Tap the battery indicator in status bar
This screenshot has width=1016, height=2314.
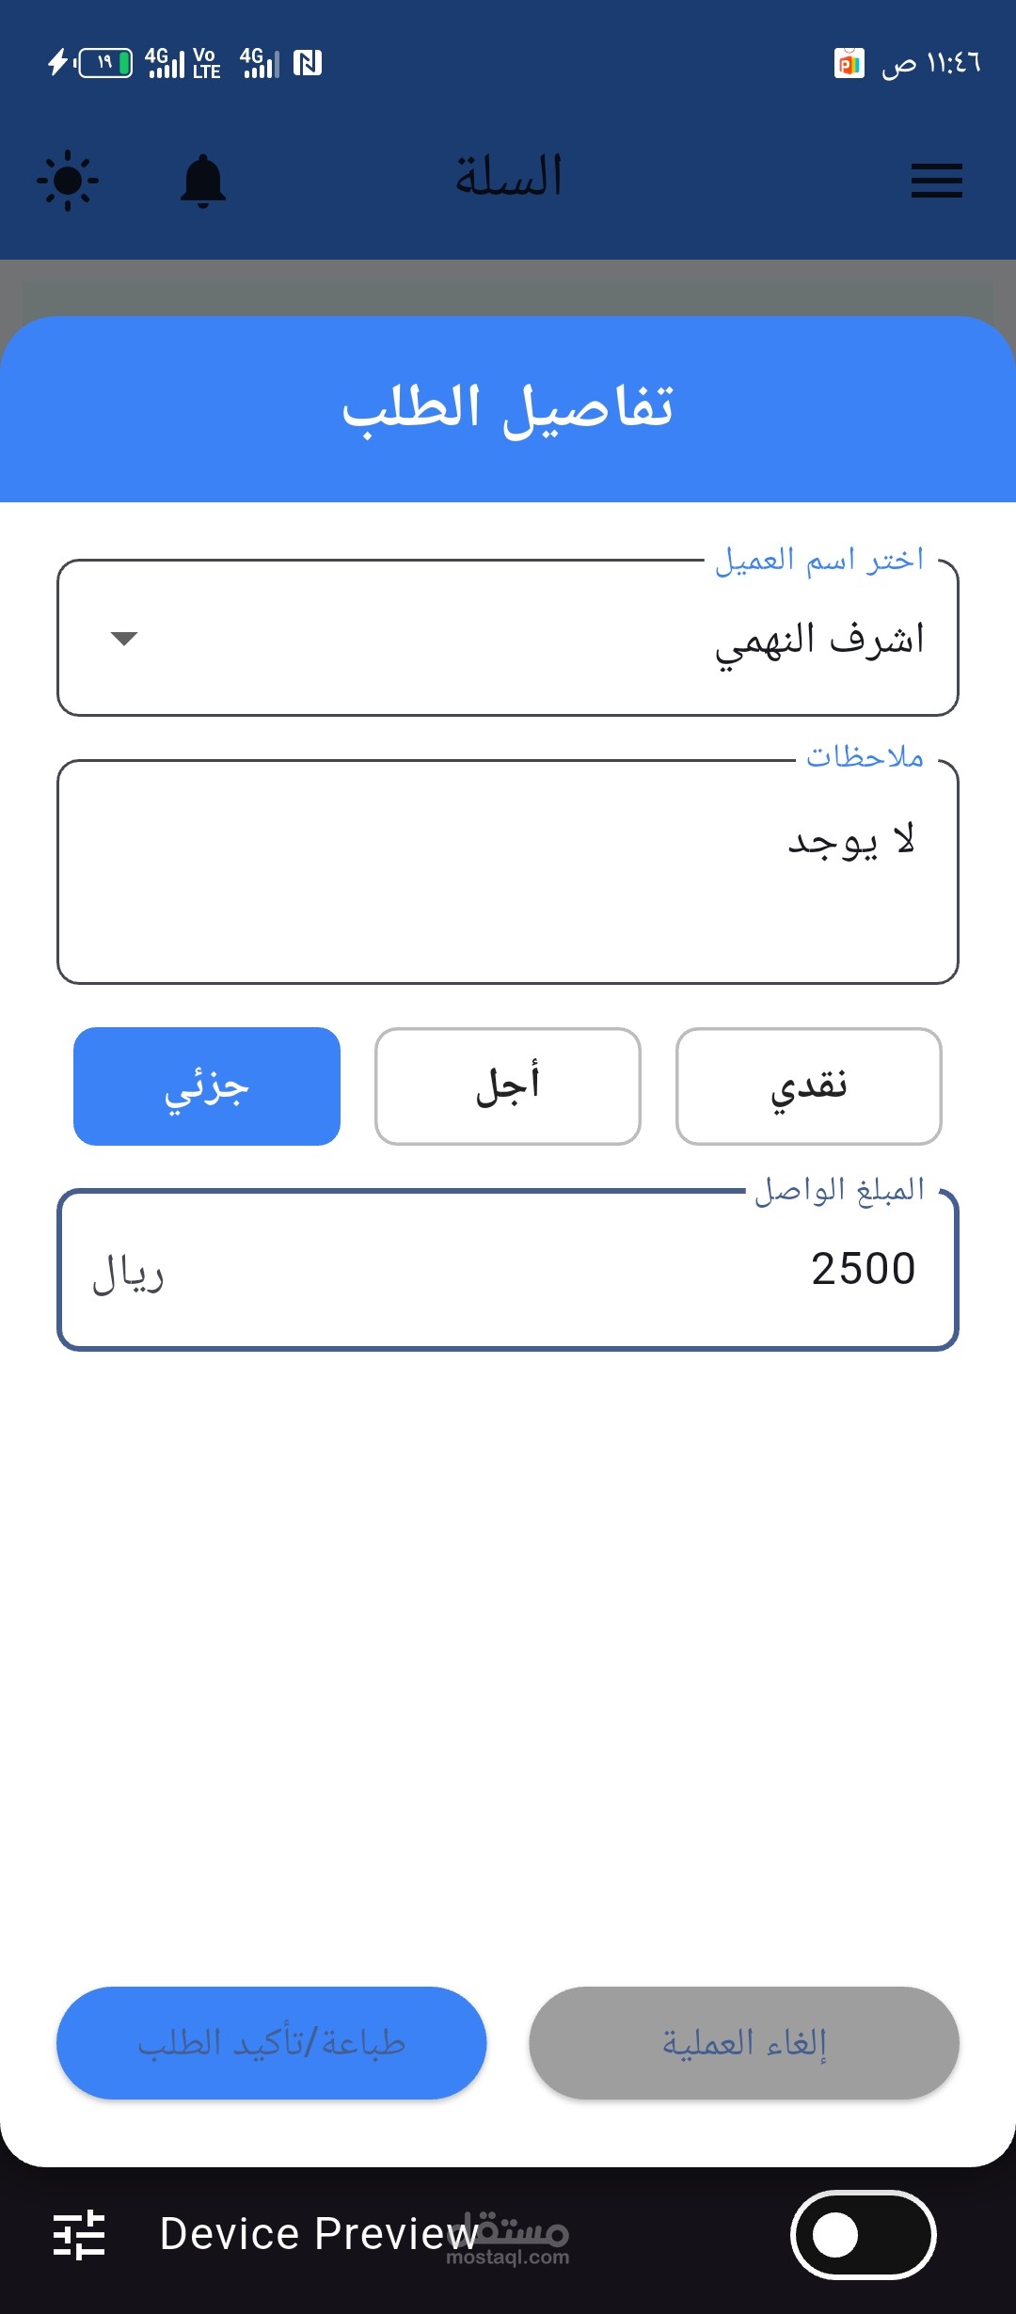coord(104,63)
